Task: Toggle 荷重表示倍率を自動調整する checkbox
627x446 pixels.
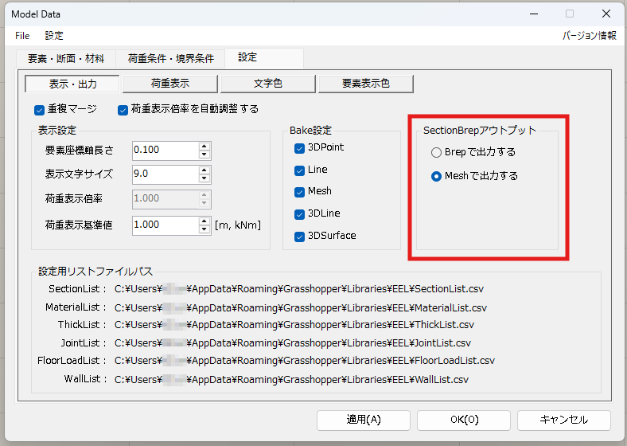Action: (x=123, y=109)
